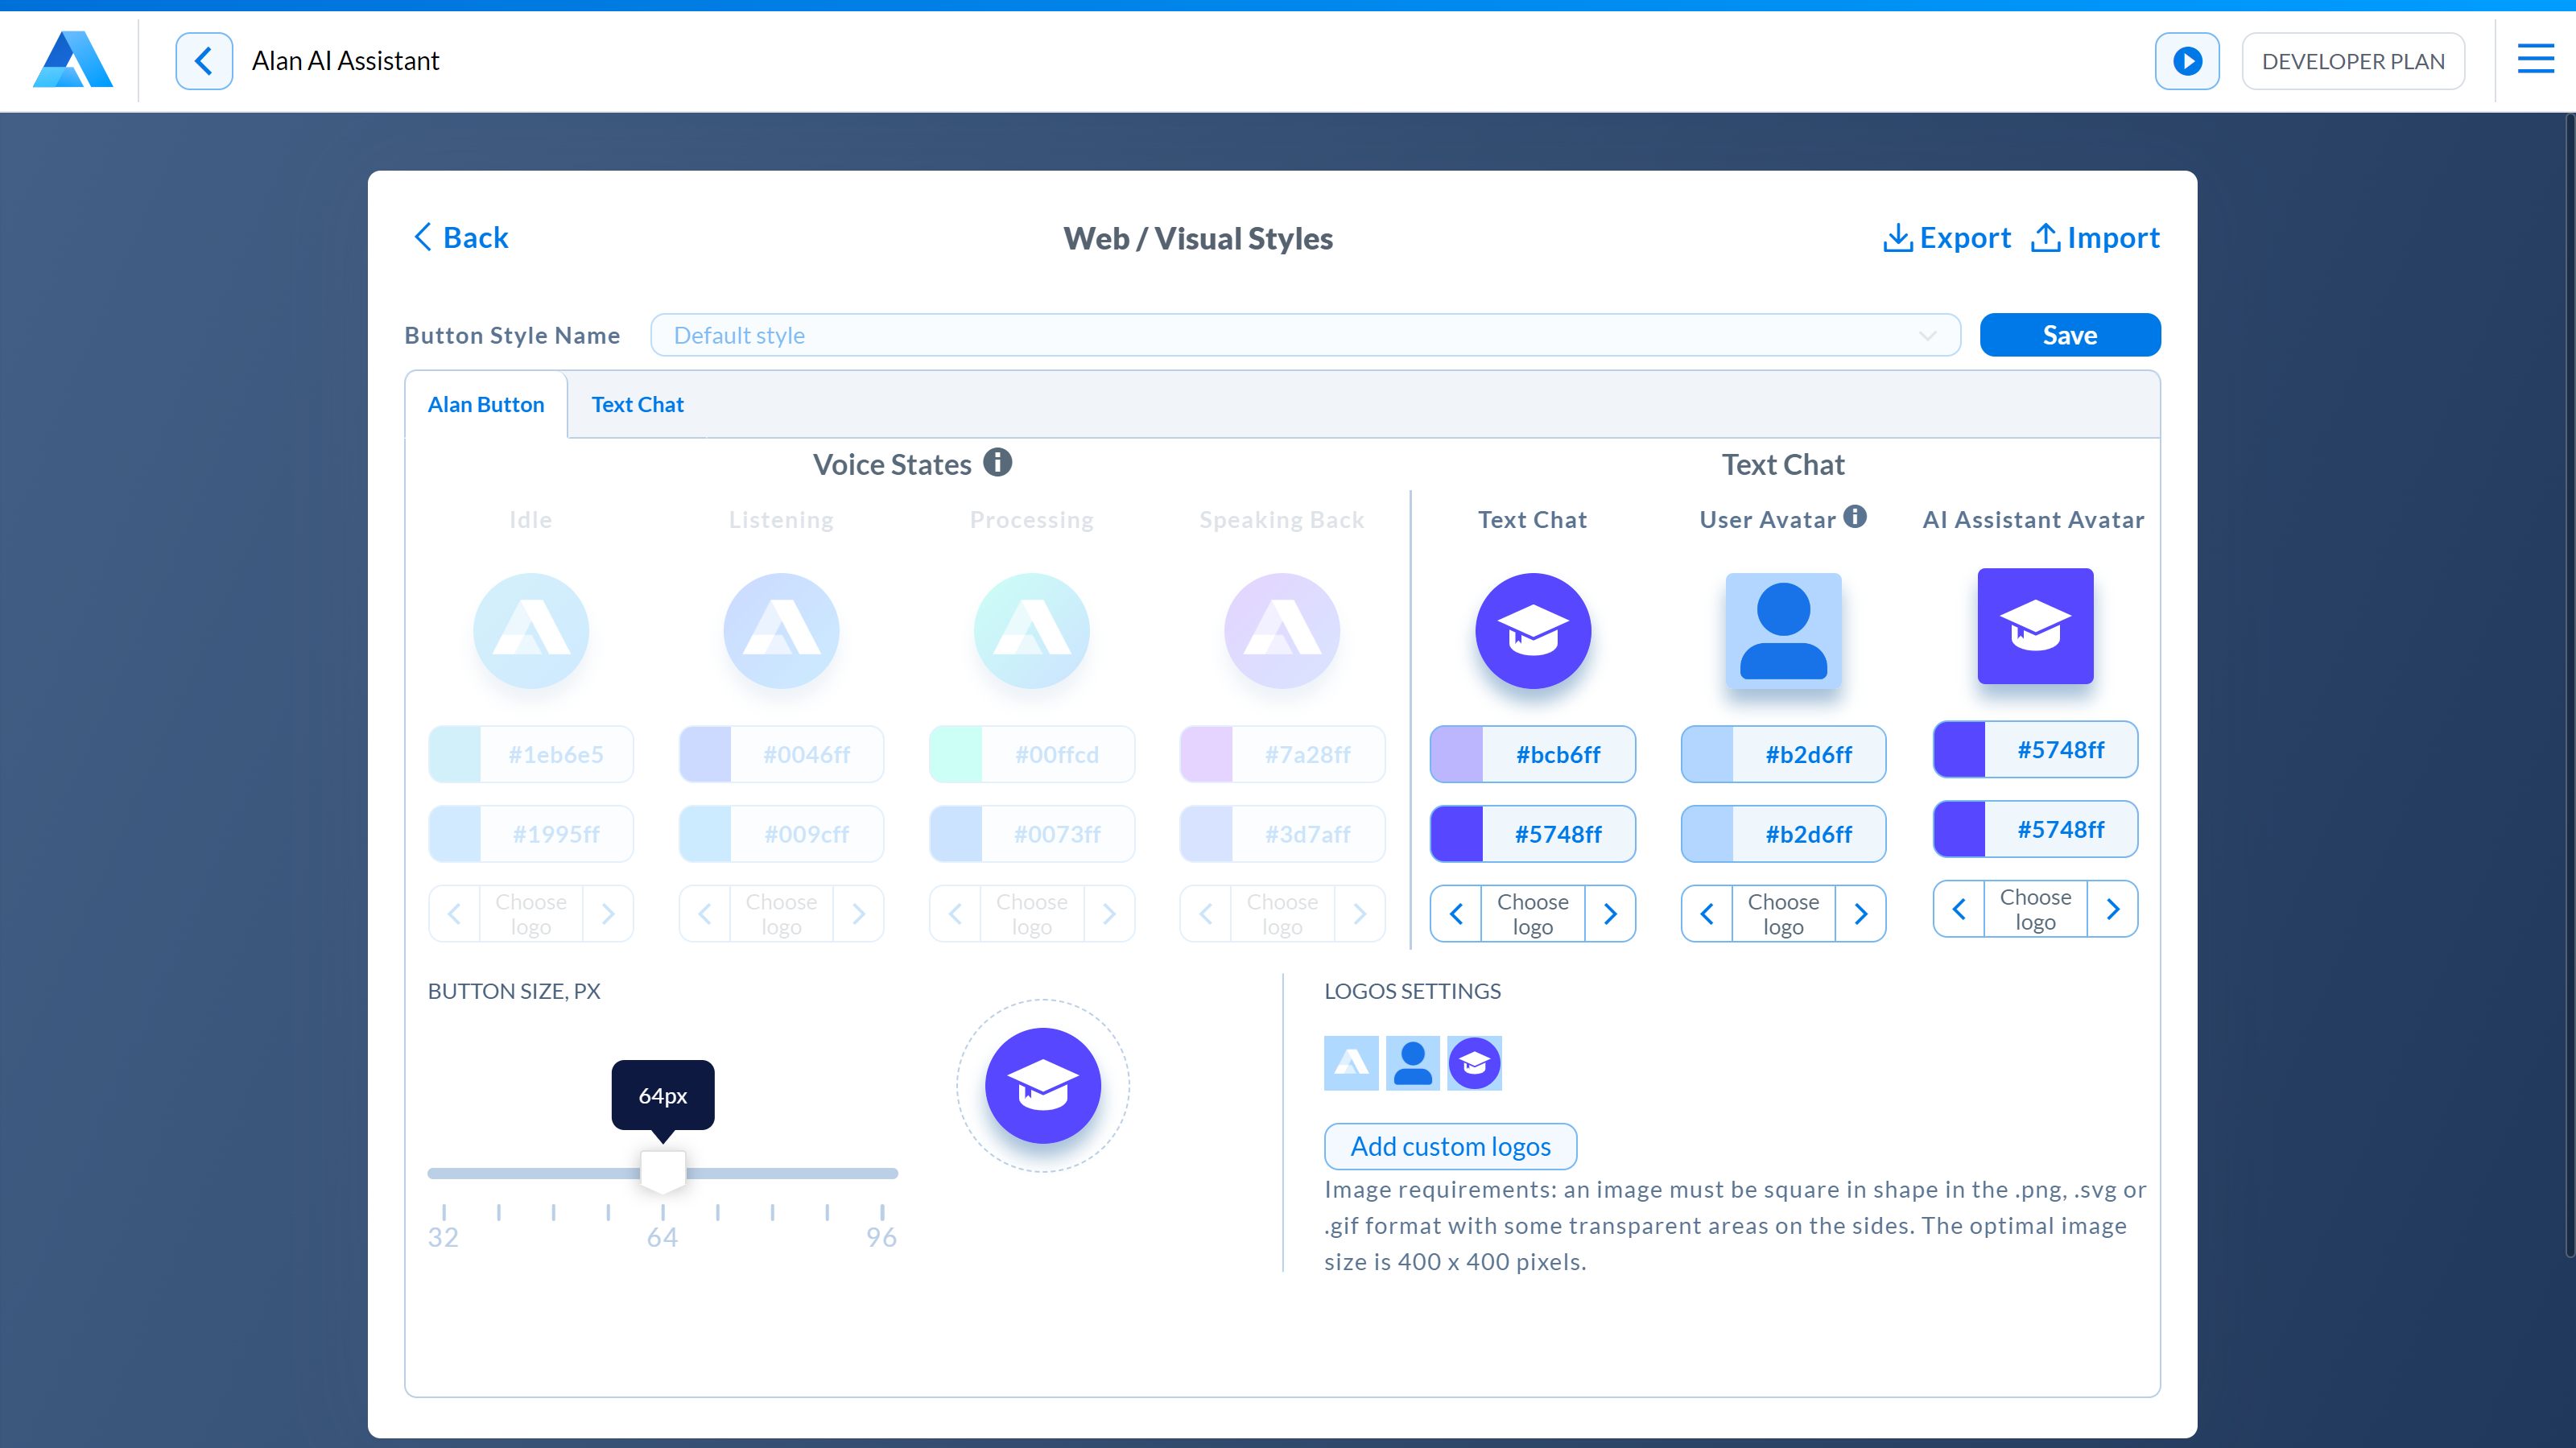Click the back arrow beside Alan AI Assistant
2576x1448 pixels.
click(x=204, y=61)
